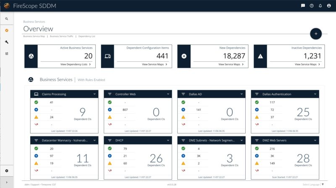Open the user account profile icon
This screenshot has height=188, width=336.
(x=329, y=6)
